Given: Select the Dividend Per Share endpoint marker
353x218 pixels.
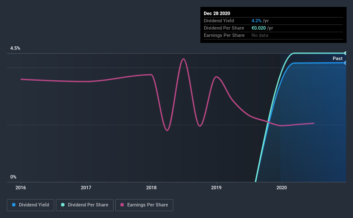Looking at the screenshot, I should tap(345, 53).
